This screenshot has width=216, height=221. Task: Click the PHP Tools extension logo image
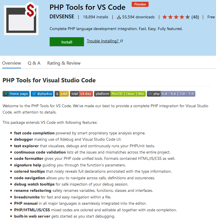coord(21,19)
